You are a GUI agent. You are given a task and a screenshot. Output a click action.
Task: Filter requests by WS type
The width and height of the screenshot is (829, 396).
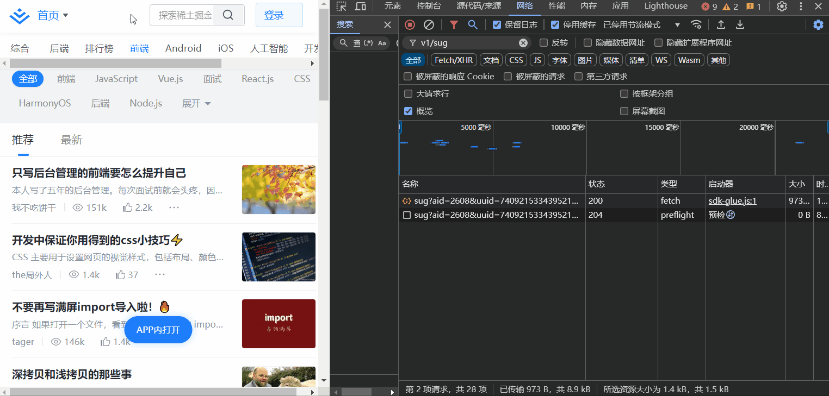[x=661, y=60]
